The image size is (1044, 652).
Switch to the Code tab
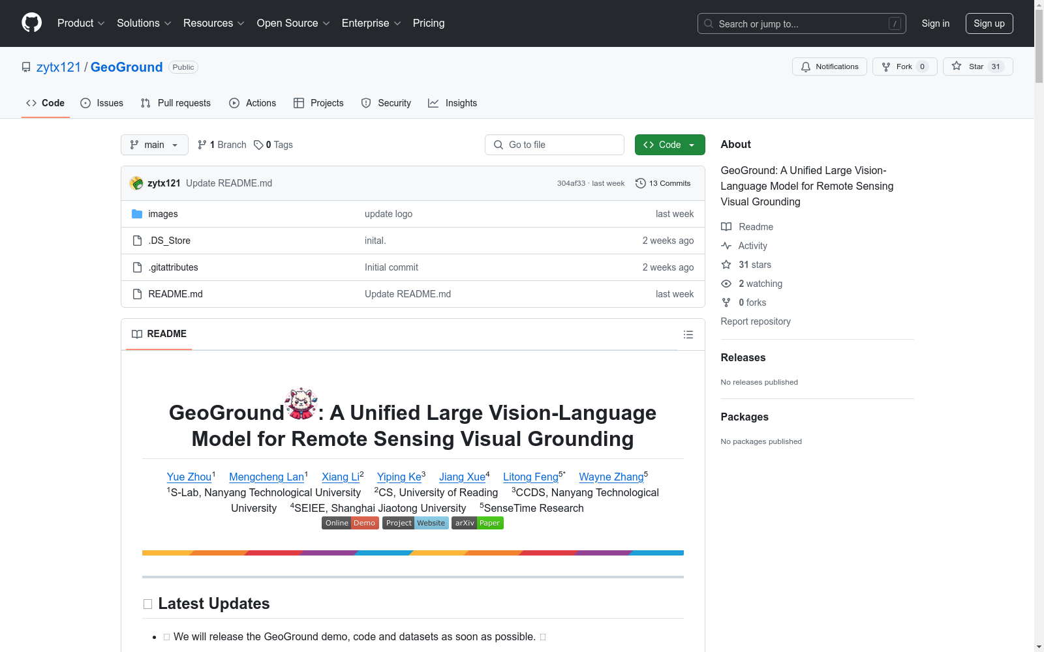pos(46,103)
